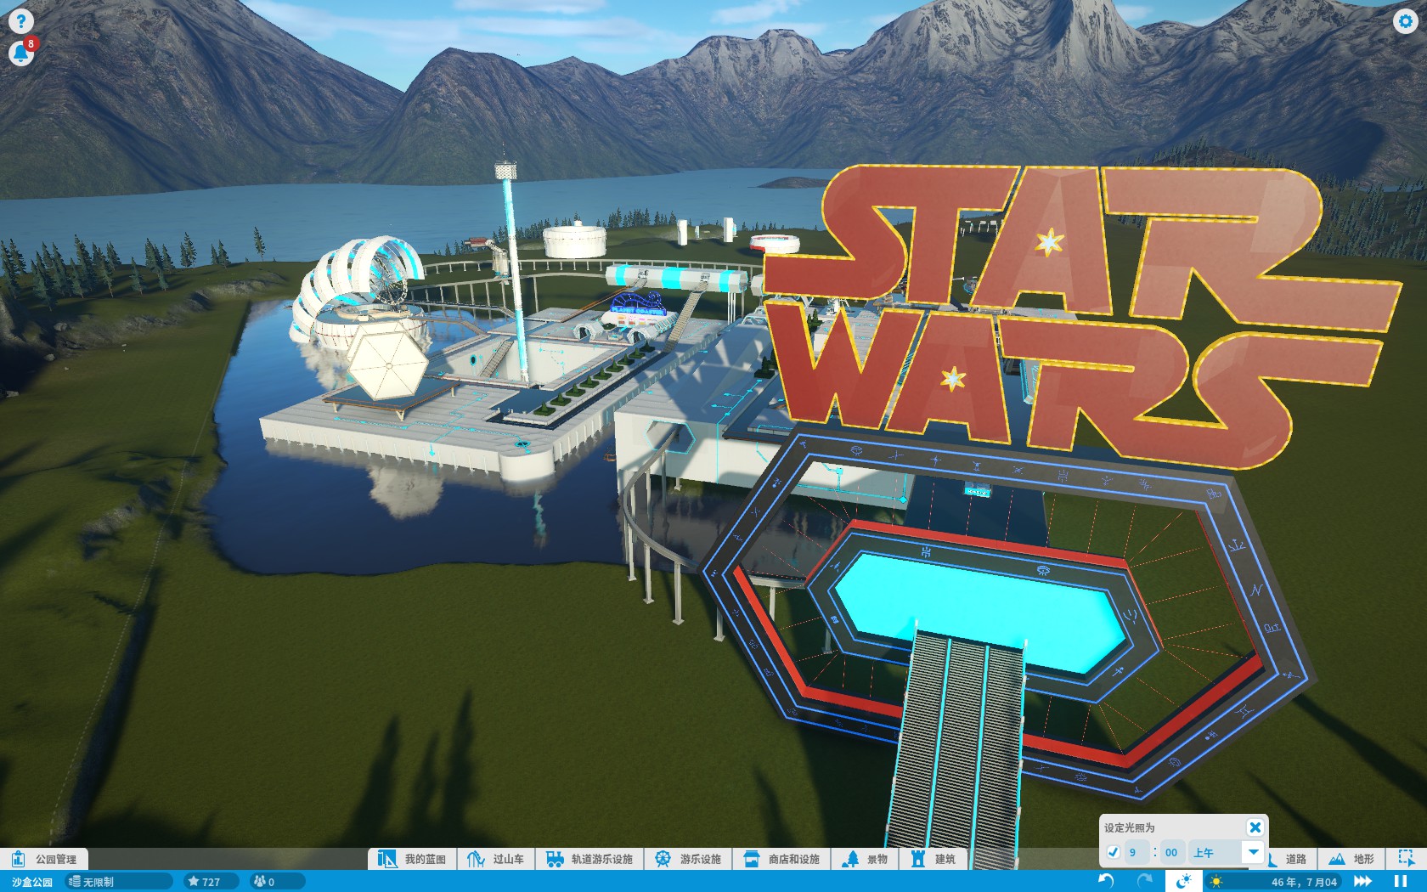Open the 道路 paths tab

[1294, 859]
